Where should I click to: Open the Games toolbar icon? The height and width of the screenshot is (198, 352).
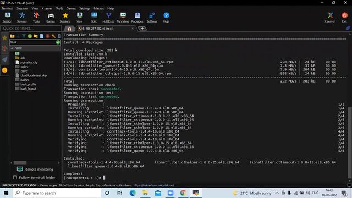(51, 18)
